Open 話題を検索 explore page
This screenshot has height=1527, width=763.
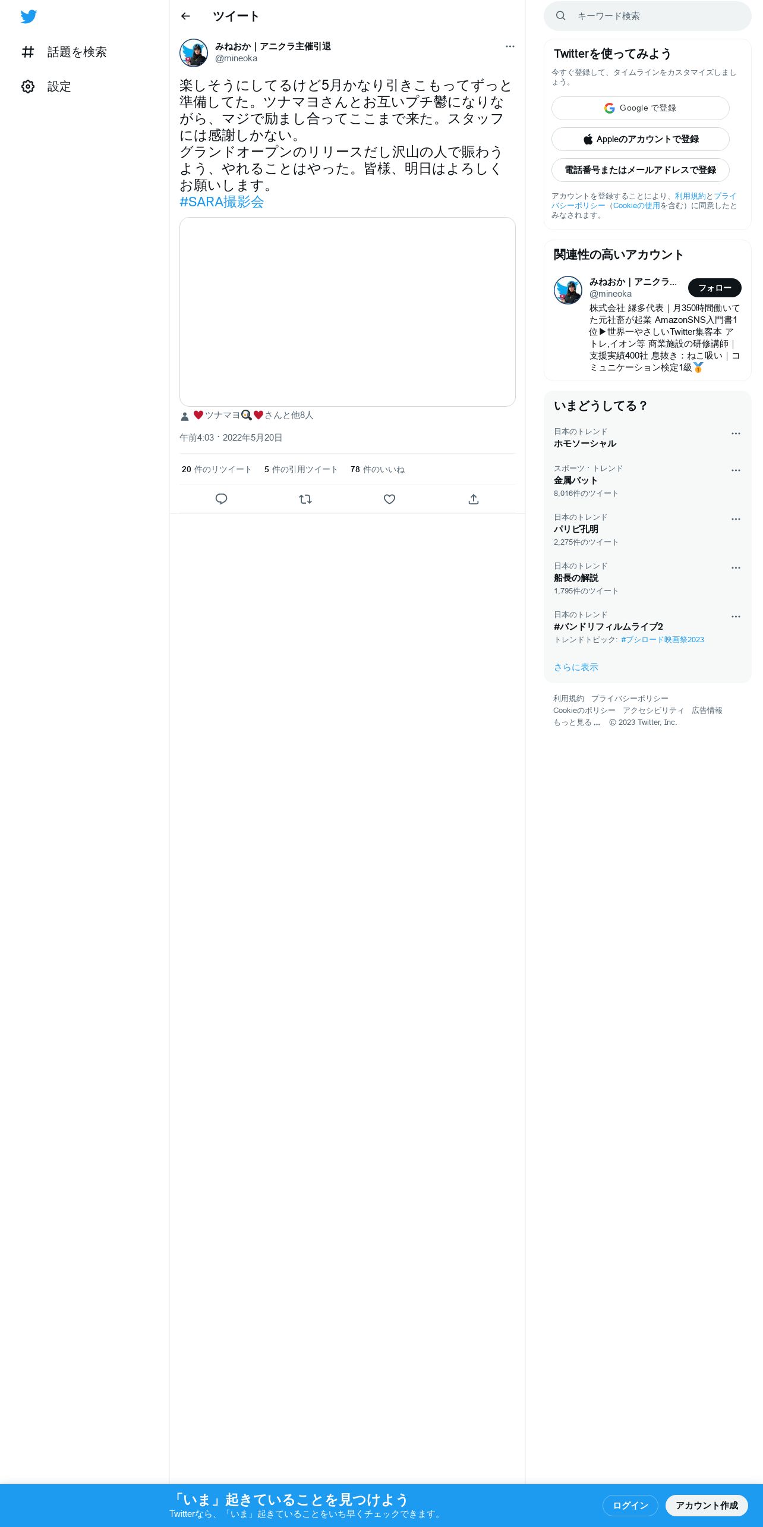64,52
